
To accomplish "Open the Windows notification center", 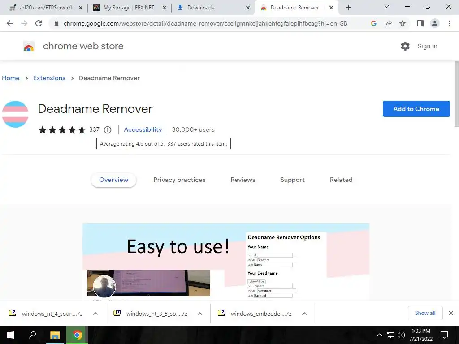I will pos(444,335).
